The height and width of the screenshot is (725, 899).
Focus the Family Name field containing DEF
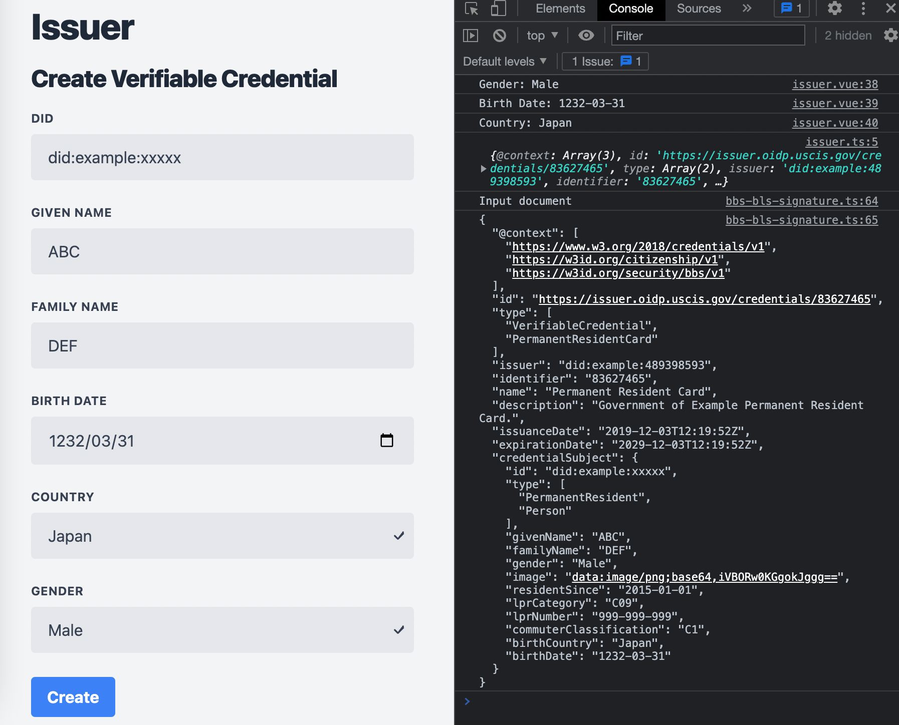(x=222, y=345)
